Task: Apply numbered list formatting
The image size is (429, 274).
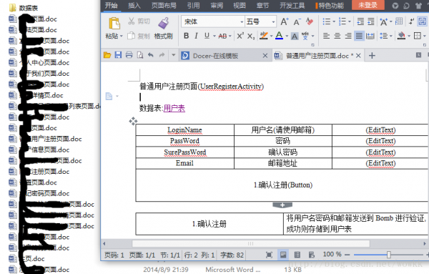Action: [342, 21]
